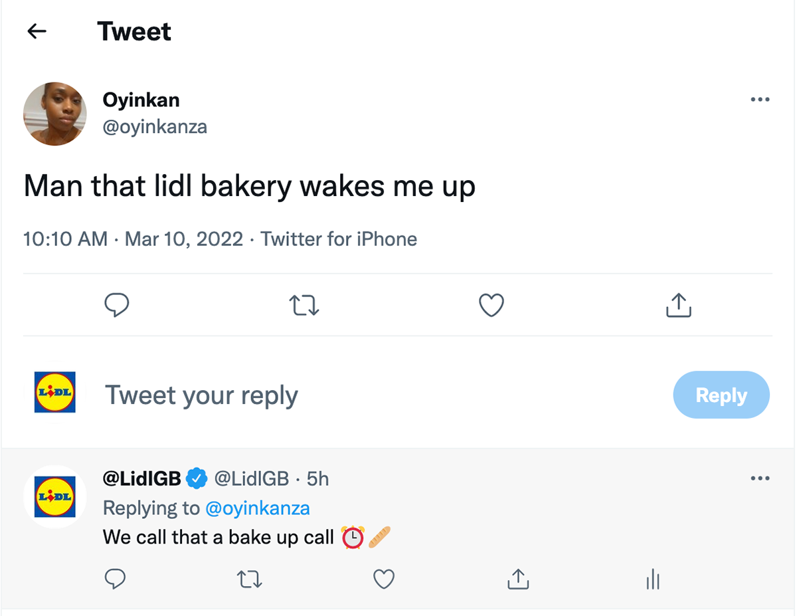Reply to the LidlGB bake up call tweet
797x616 pixels.
[116, 579]
